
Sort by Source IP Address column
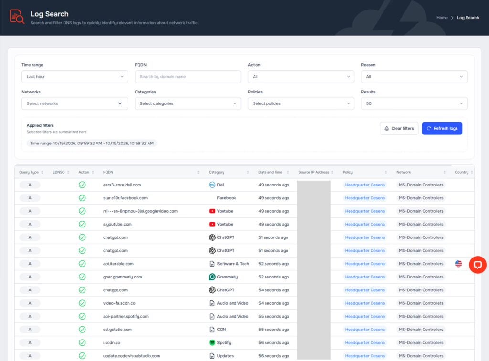pos(332,172)
